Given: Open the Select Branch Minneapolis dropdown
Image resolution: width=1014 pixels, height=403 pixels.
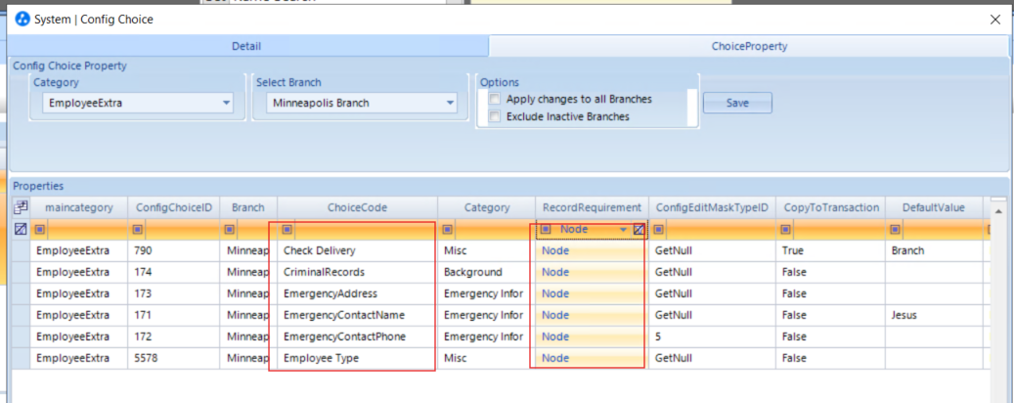Looking at the screenshot, I should (450, 103).
